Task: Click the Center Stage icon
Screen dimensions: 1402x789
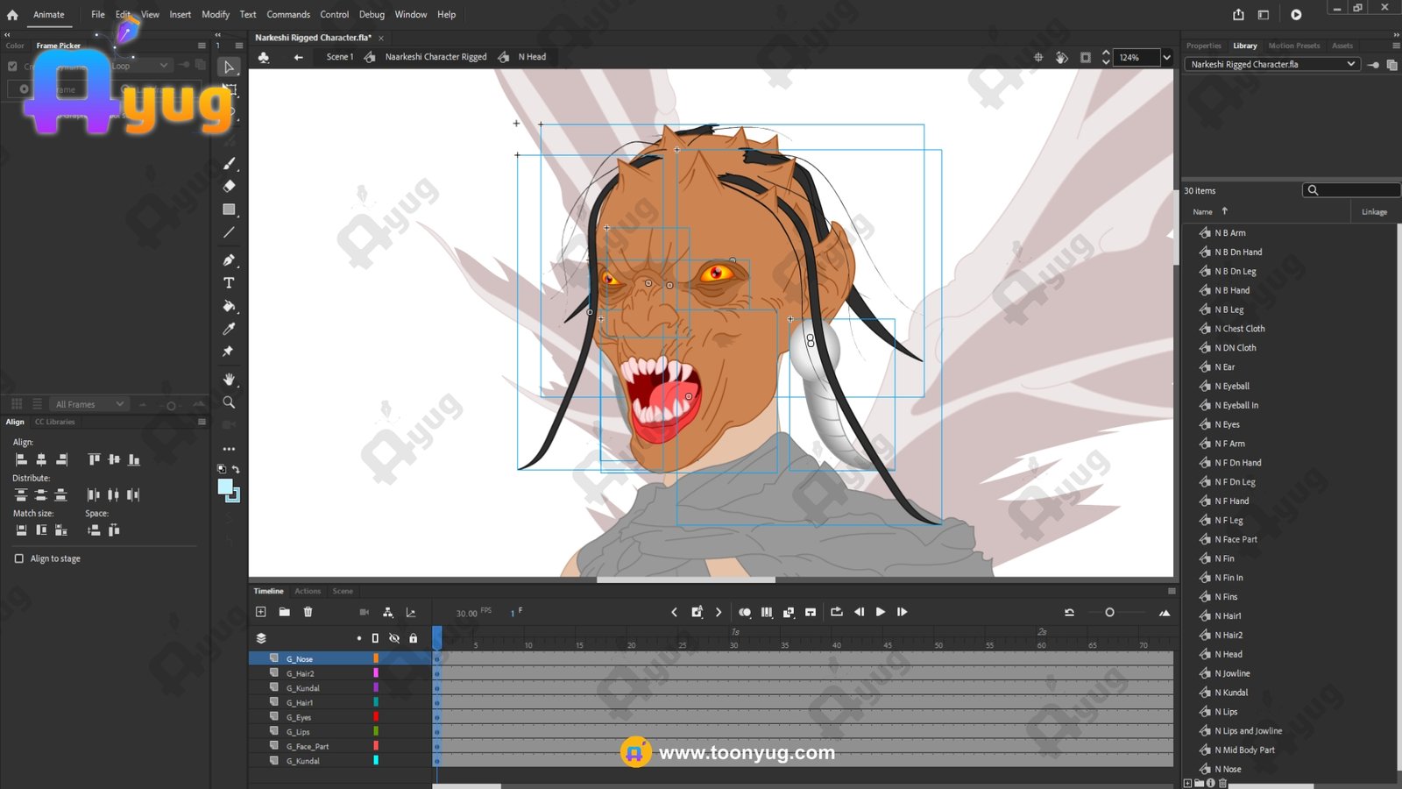Action: 1038,57
